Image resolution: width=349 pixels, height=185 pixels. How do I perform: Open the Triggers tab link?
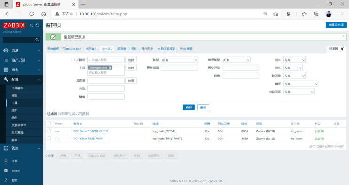point(121,49)
